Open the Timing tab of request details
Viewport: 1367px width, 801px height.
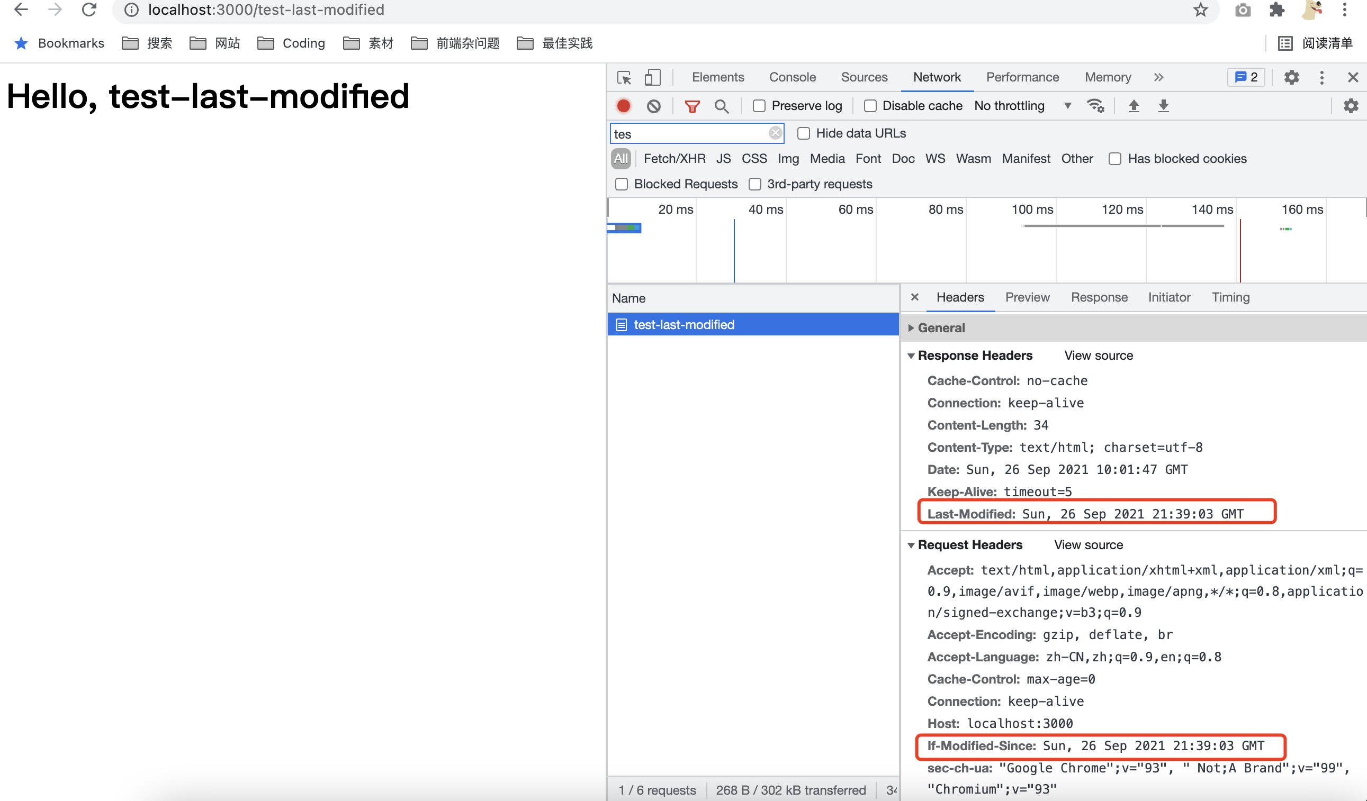[x=1230, y=297]
